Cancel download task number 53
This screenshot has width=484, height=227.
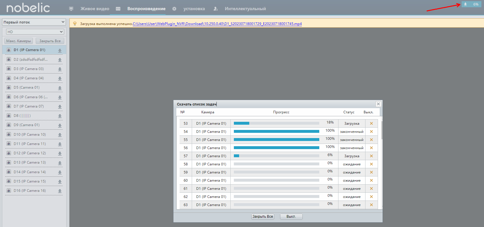pos(371,124)
